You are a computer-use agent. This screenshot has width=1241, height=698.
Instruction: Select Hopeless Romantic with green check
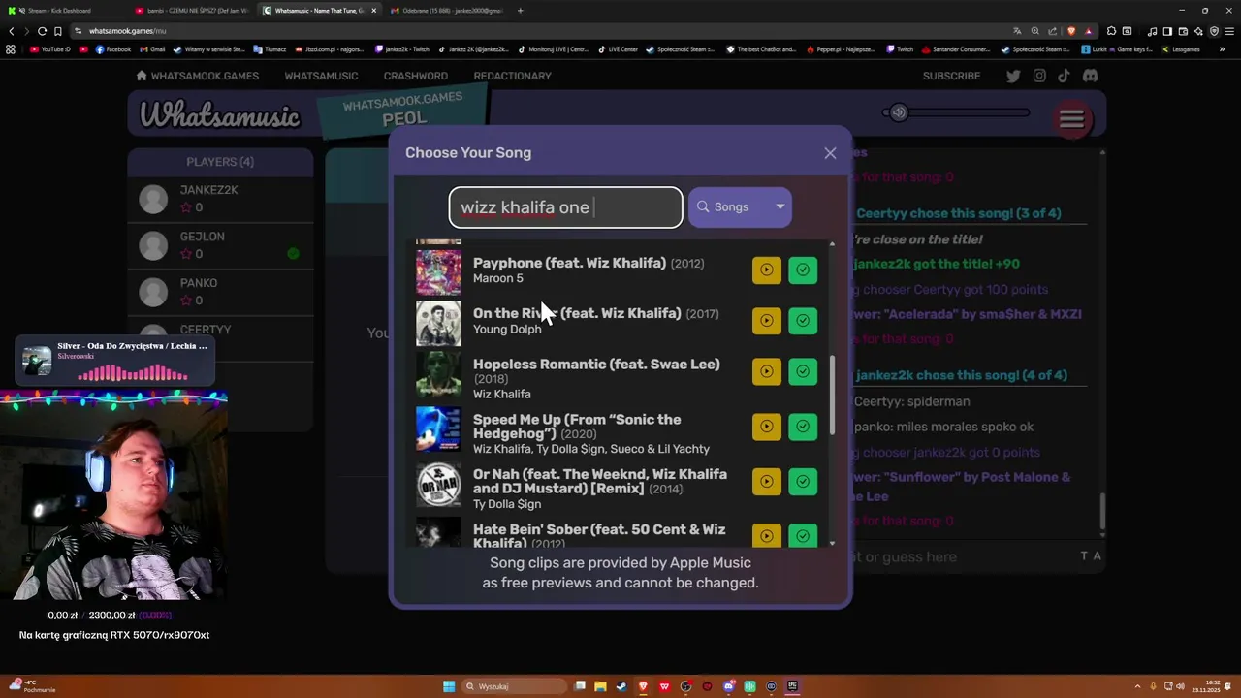pos(803,371)
